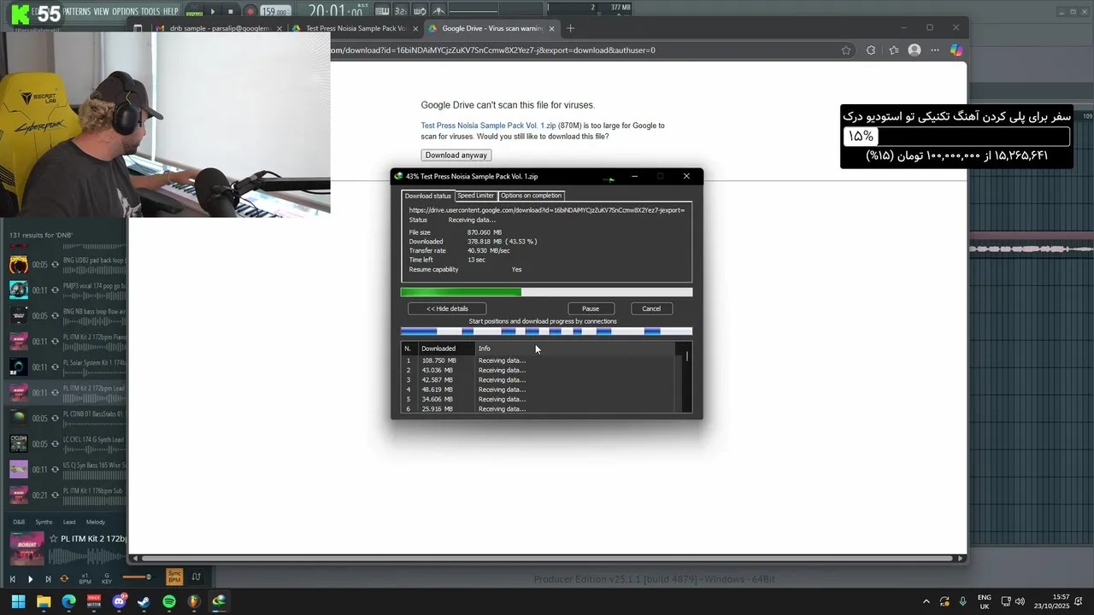The height and width of the screenshot is (615, 1094).
Task: Toggle Sync BPM in the sample player
Action: pos(174,577)
